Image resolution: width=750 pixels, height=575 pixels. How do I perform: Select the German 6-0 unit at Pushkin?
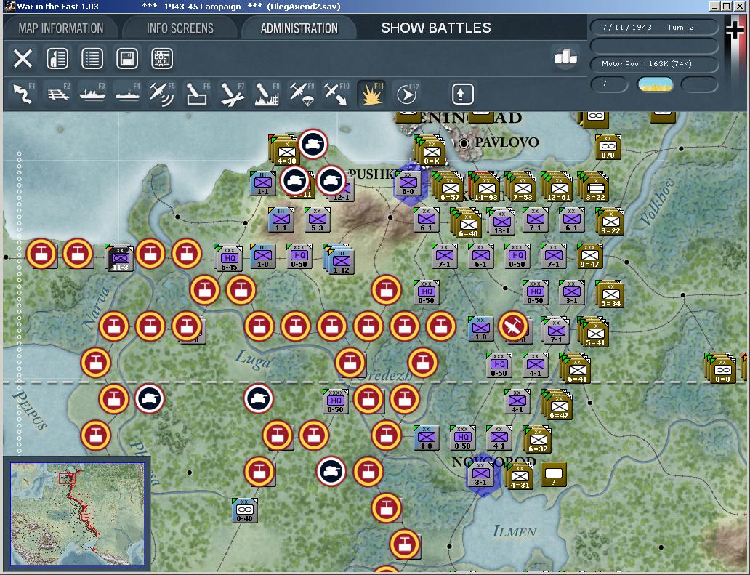(408, 183)
